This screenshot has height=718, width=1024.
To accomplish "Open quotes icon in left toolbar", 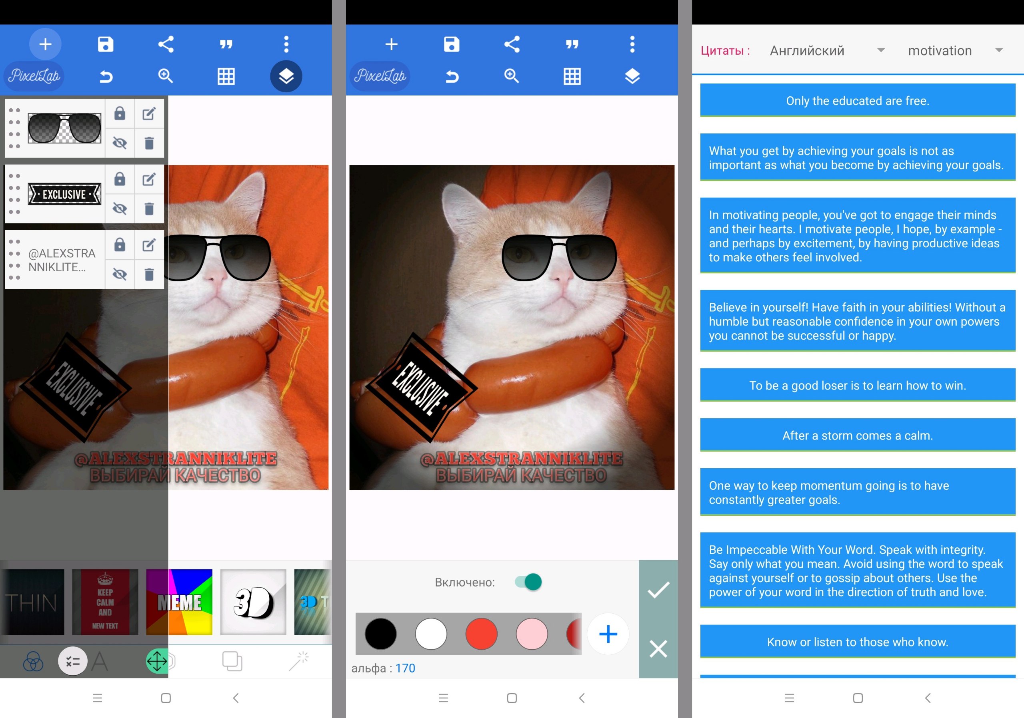I will [226, 44].
